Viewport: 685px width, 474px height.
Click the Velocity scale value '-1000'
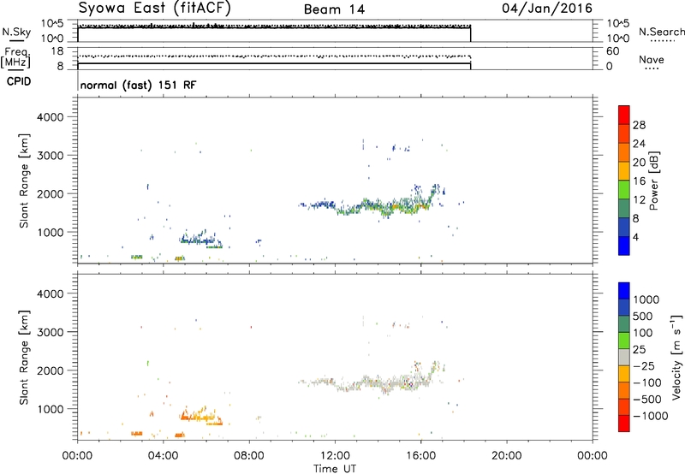(x=651, y=416)
